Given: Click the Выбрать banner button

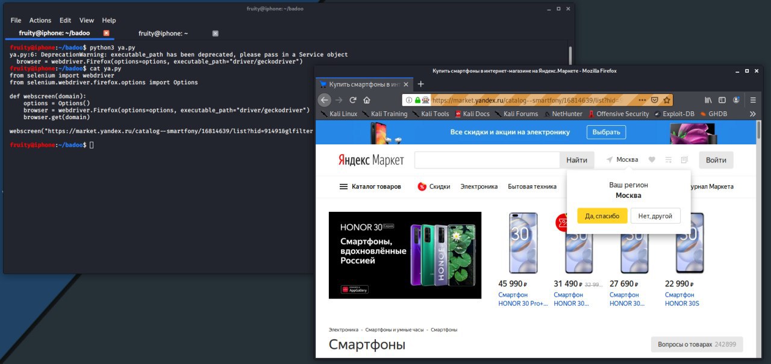Looking at the screenshot, I should pyautogui.click(x=607, y=132).
